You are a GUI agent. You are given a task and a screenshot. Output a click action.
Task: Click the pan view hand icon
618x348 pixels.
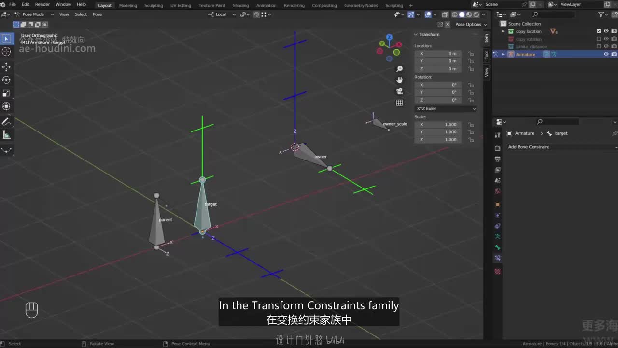click(399, 80)
